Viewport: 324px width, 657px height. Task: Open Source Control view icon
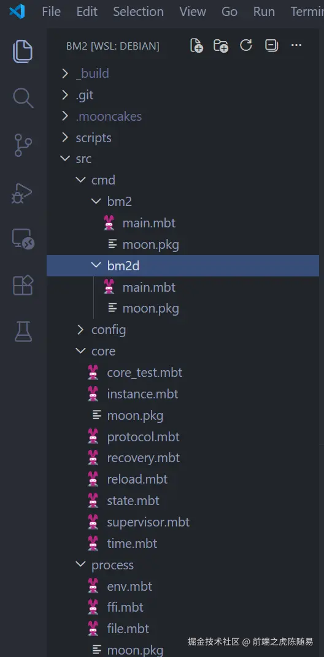[23, 145]
